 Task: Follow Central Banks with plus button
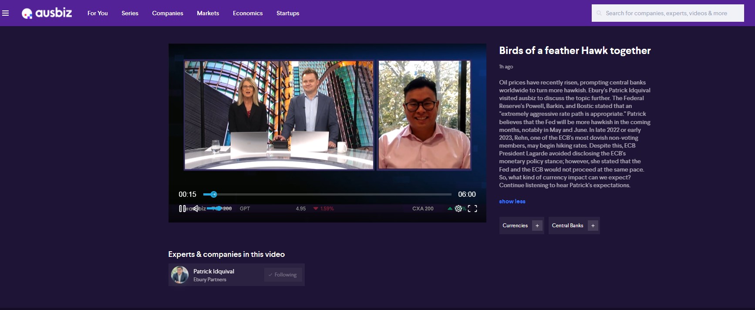pos(593,226)
